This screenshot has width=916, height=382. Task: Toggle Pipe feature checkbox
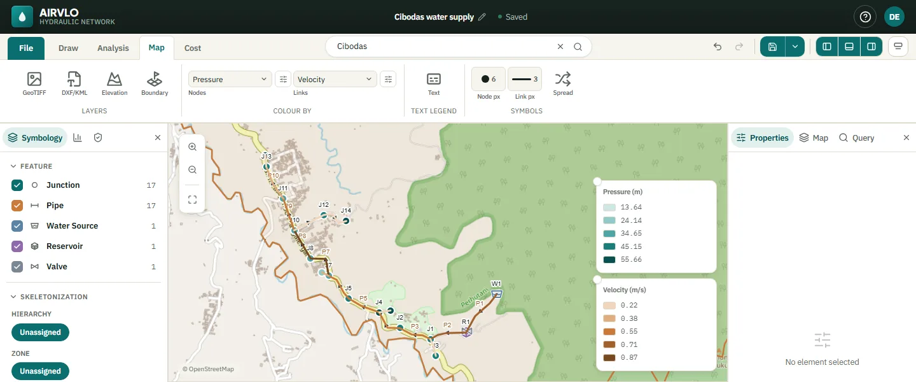click(17, 206)
